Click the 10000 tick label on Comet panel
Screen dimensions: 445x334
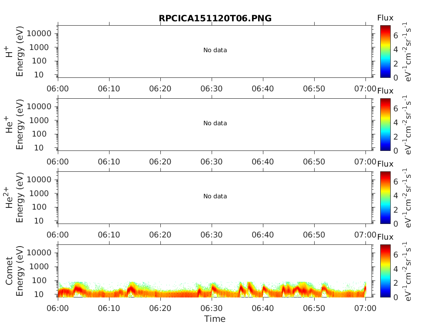(39, 253)
